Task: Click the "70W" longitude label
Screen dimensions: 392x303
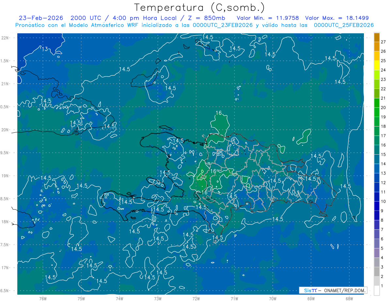Action: (272, 298)
